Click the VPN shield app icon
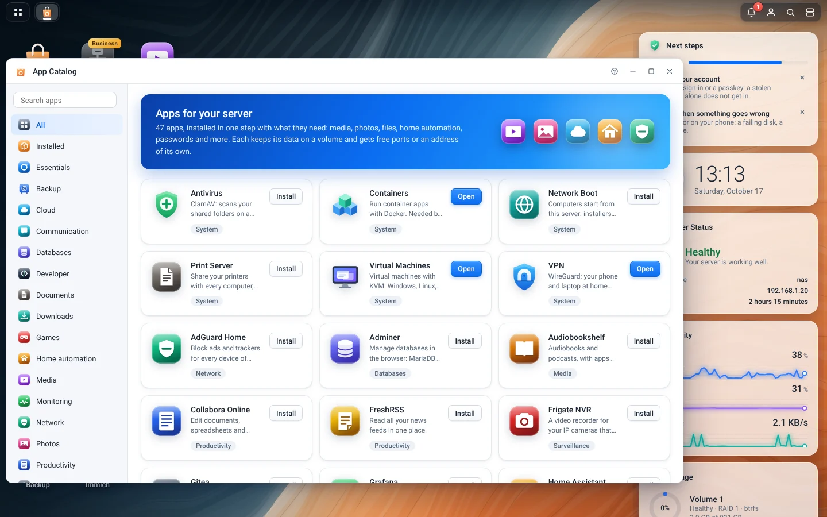Image resolution: width=827 pixels, height=517 pixels. tap(524, 277)
